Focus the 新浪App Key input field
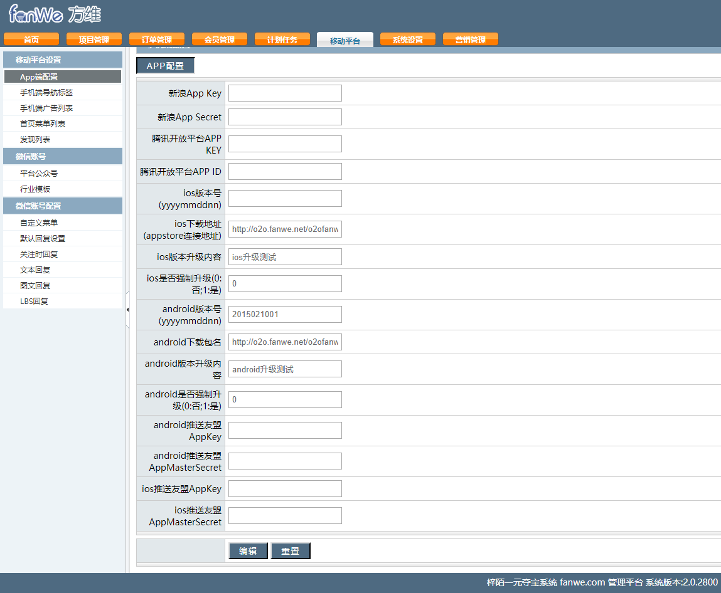 (x=285, y=93)
